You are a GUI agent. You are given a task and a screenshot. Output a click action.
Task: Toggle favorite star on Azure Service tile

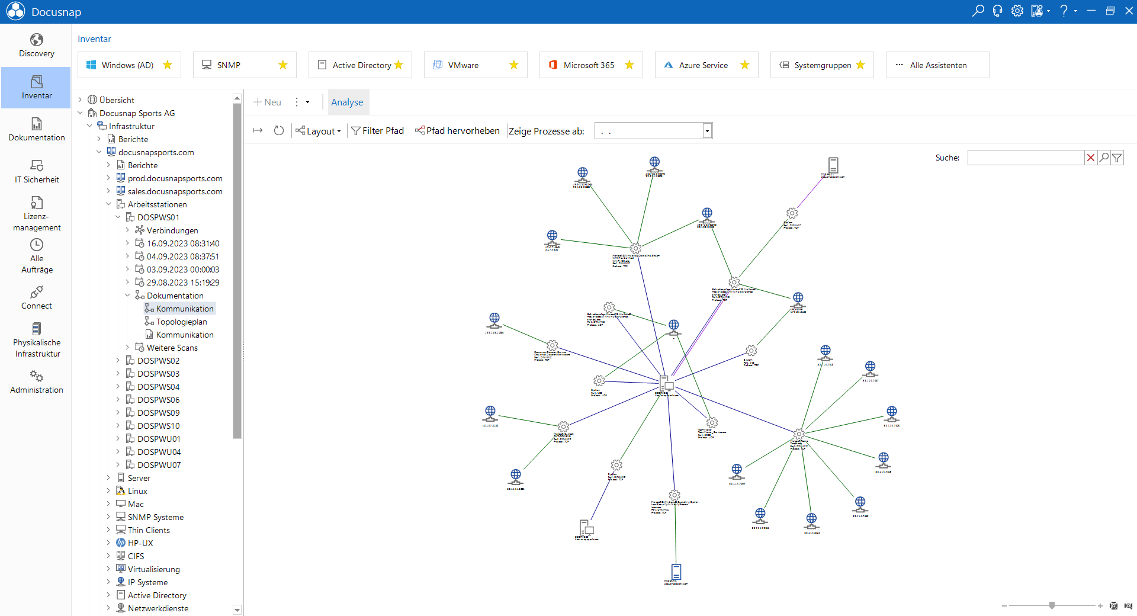coord(745,65)
